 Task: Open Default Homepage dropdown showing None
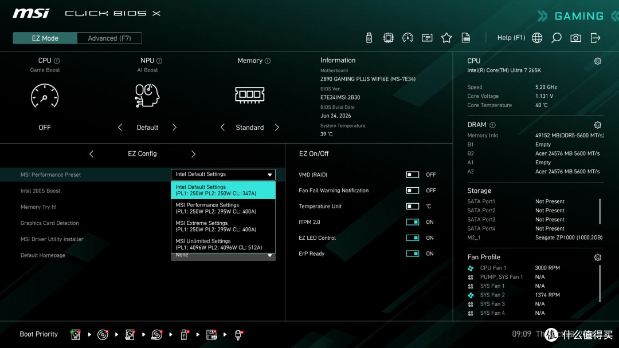[x=223, y=256]
